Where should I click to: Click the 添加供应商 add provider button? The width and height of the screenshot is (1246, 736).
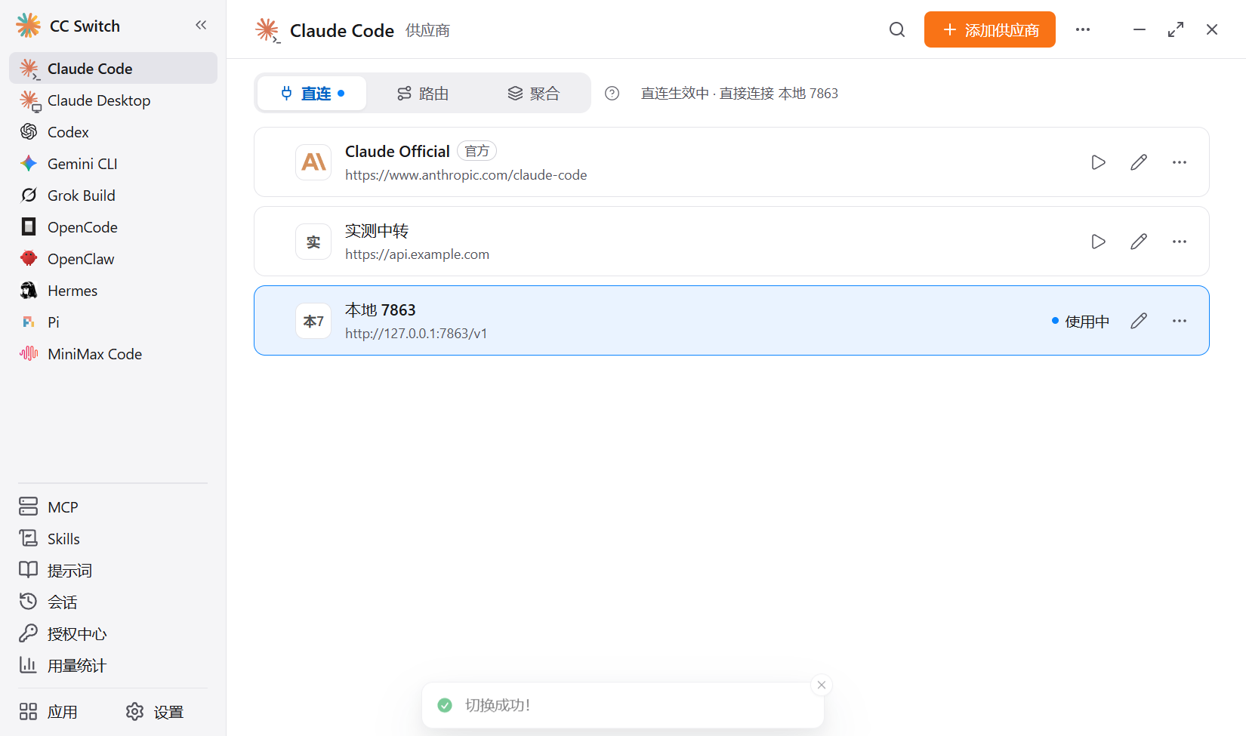click(989, 29)
